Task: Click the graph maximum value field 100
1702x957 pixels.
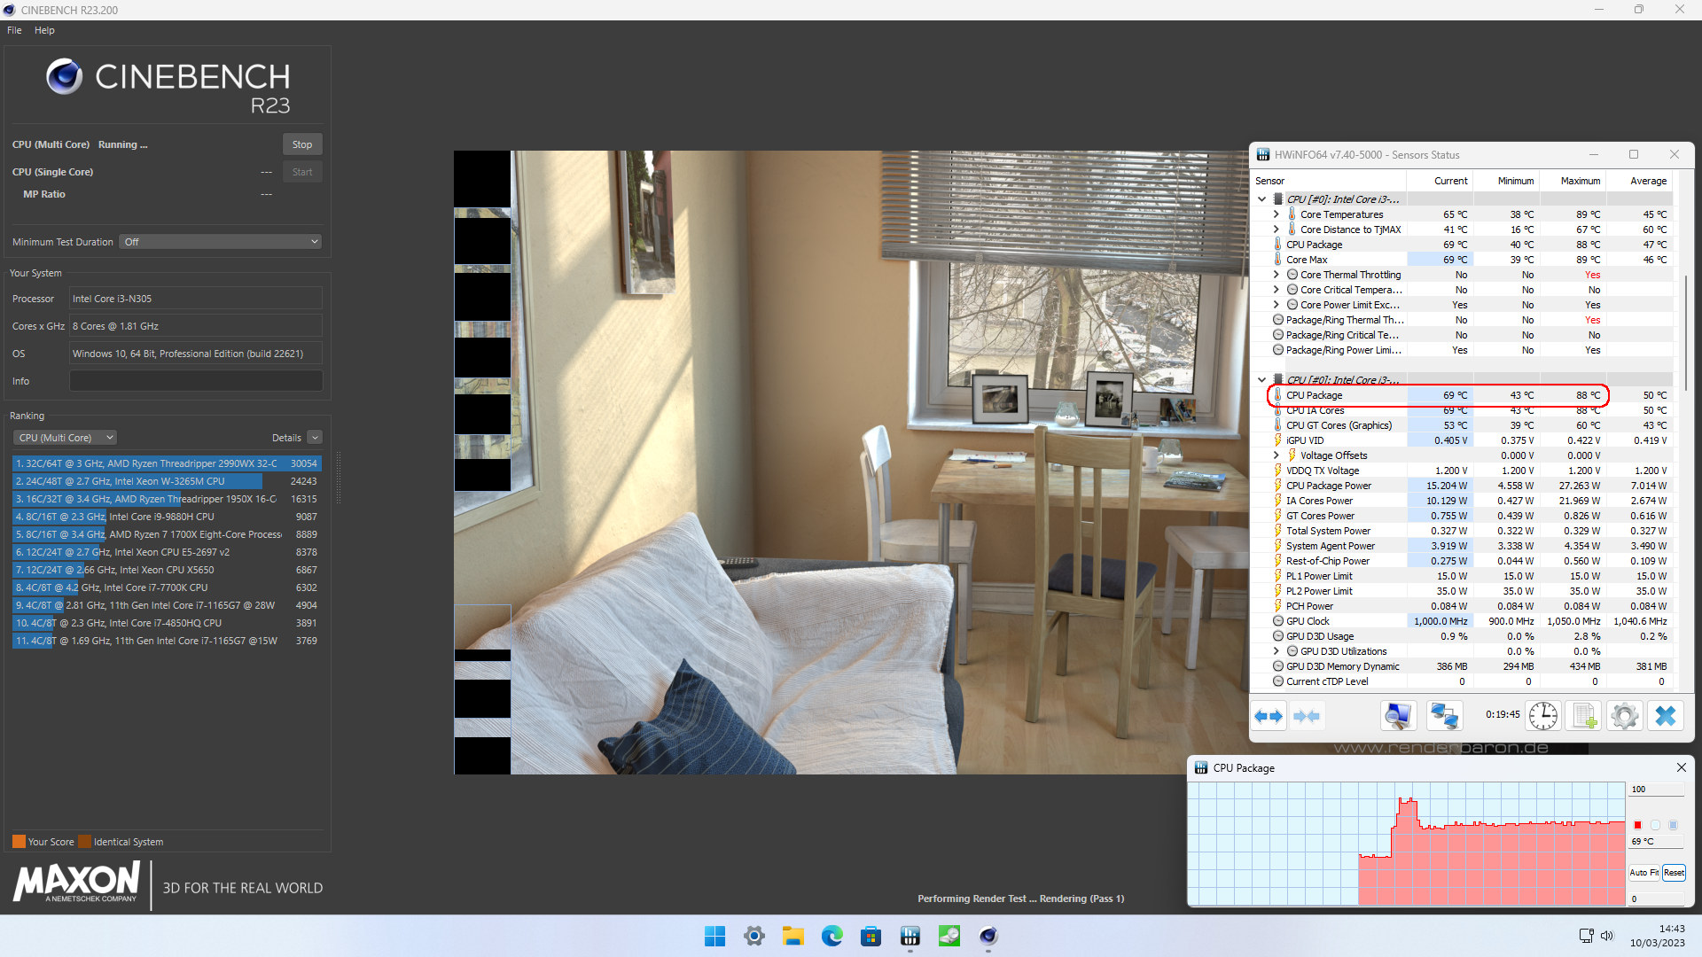Action: [x=1657, y=790]
